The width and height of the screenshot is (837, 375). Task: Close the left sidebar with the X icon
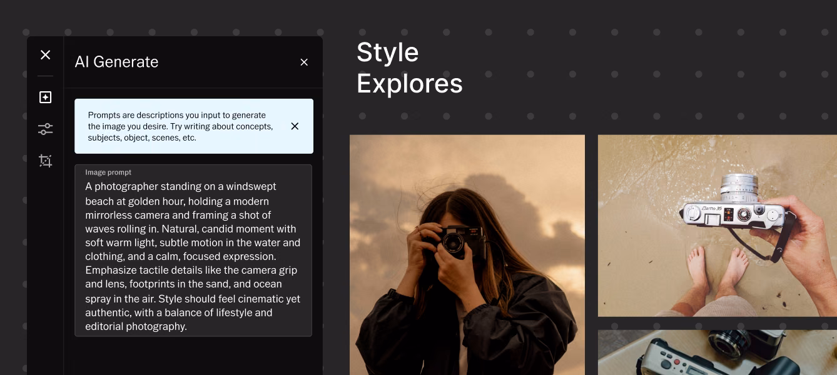pos(45,55)
